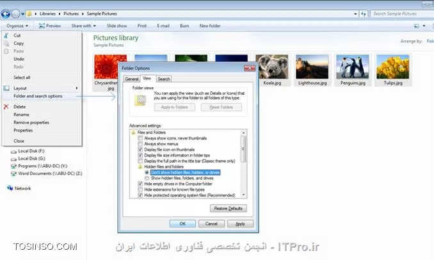
Task: Switch to the Search tab
Action: pyautogui.click(x=164, y=79)
